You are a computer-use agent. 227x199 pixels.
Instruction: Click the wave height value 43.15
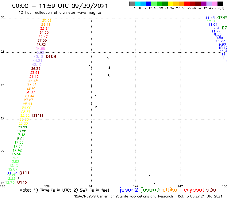[x=39, y=57]
